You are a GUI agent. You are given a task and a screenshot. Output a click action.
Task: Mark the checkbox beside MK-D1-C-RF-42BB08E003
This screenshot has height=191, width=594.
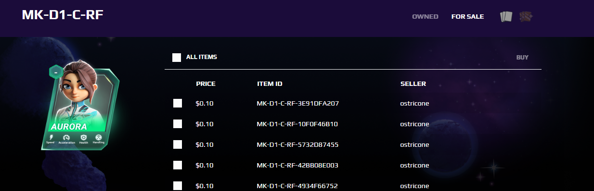pyautogui.click(x=178, y=165)
